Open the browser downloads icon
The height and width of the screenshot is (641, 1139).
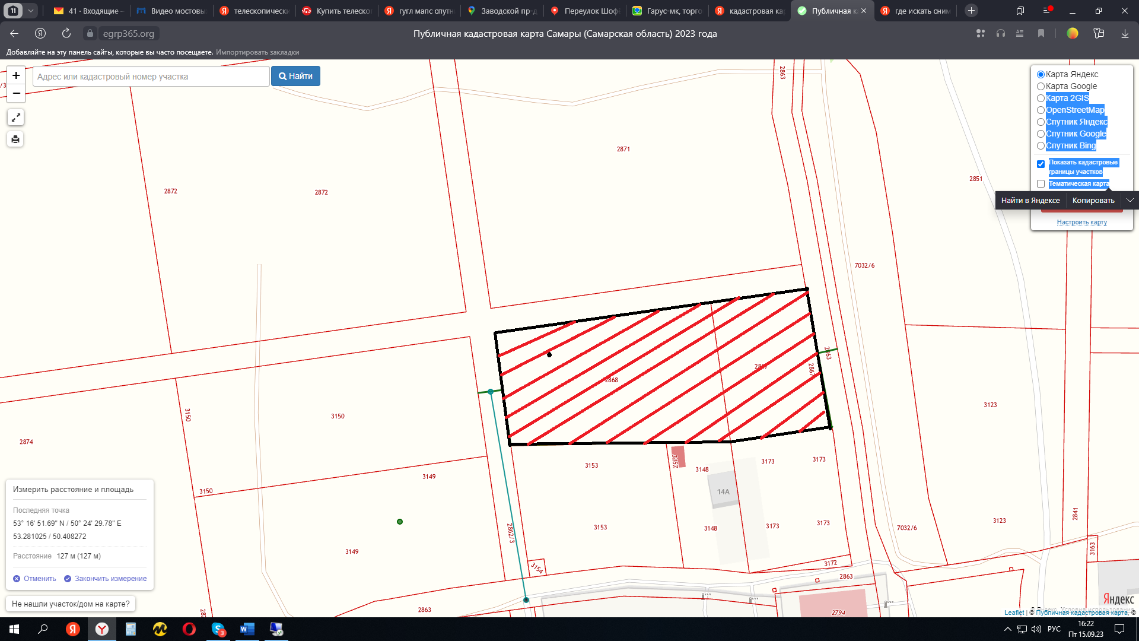point(1125,34)
